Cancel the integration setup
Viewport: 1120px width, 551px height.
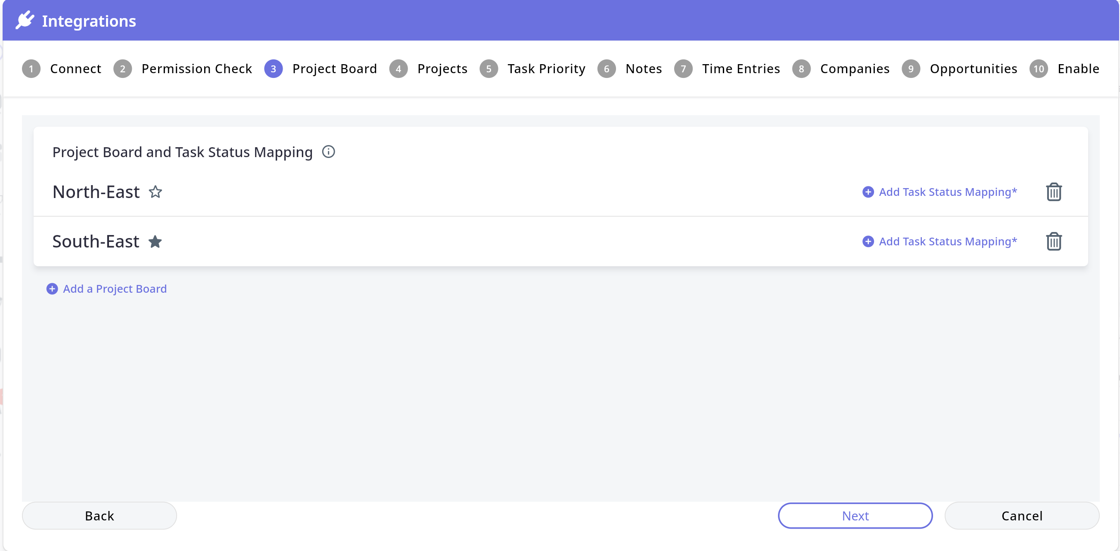tap(1022, 516)
